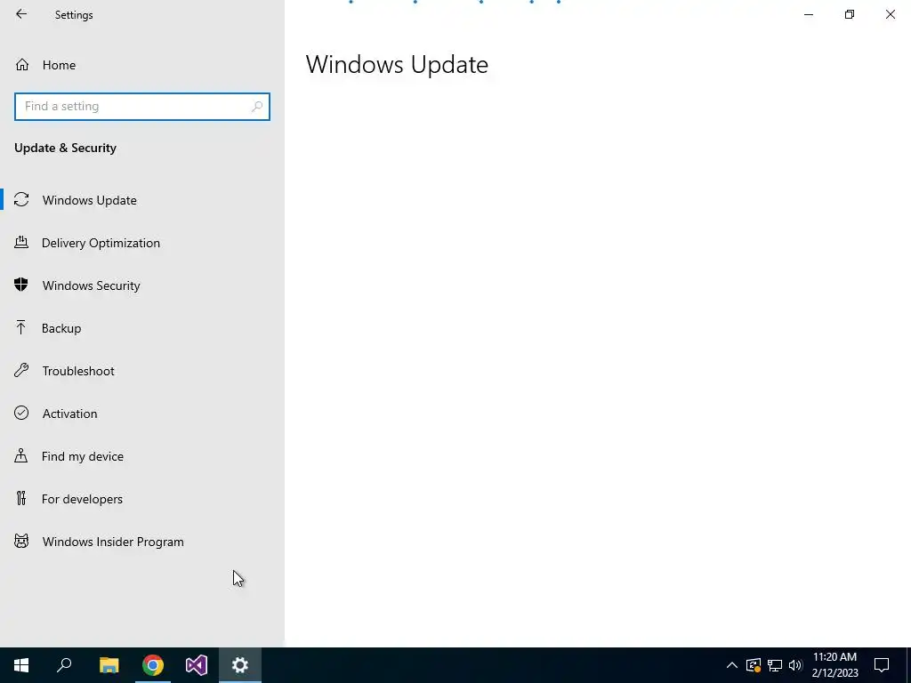The width and height of the screenshot is (911, 683).
Task: Restore down the Settings window
Action: 850,14
